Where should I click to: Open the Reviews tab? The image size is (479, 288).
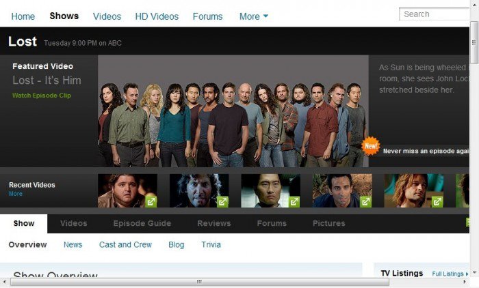(x=214, y=223)
